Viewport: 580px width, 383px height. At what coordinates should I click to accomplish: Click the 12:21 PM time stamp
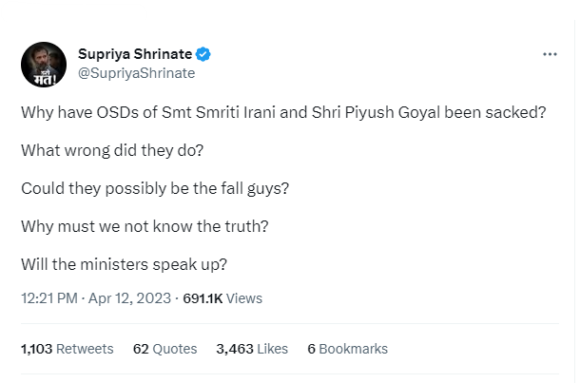48,298
